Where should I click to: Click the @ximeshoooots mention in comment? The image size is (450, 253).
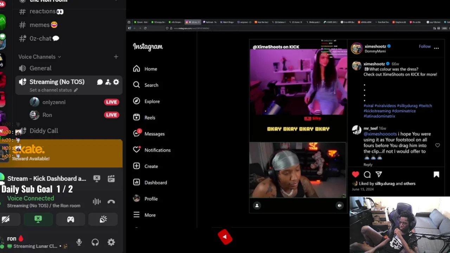tap(380, 134)
